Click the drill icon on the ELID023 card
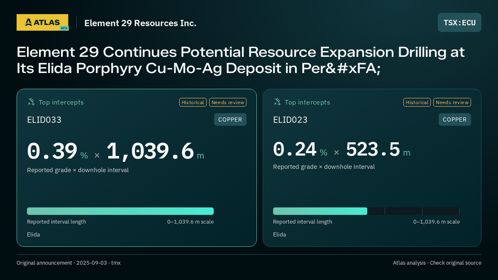This screenshot has height=280, width=498. tap(277, 102)
